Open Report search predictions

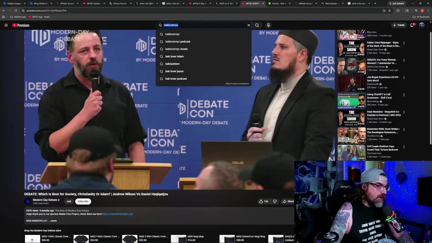coord(237,84)
